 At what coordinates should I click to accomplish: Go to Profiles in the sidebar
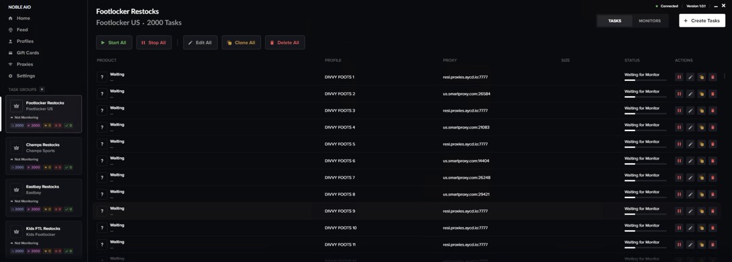[x=21, y=41]
